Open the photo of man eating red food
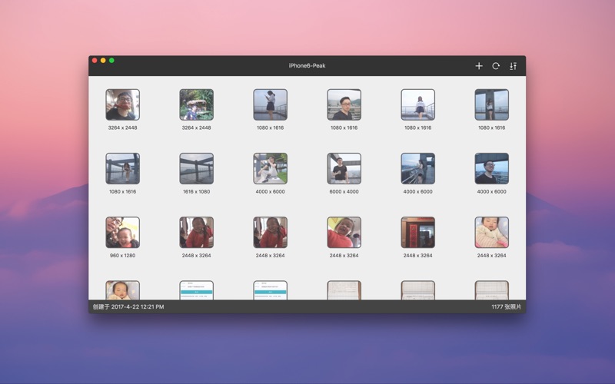Image resolution: width=615 pixels, height=384 pixels. 123,104
